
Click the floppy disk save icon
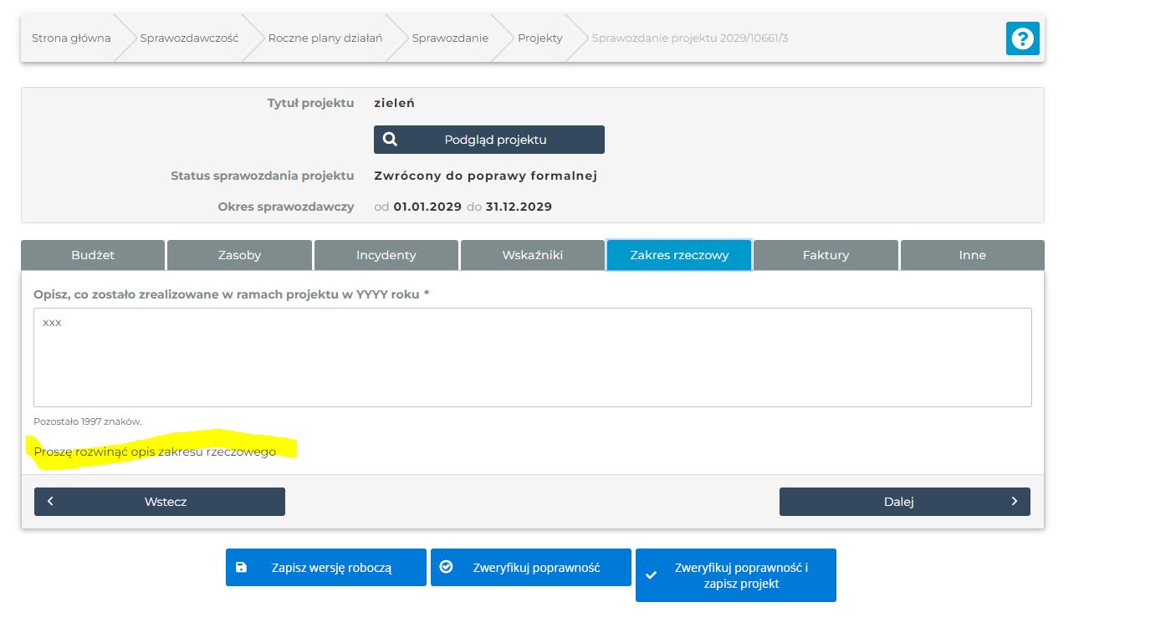click(242, 567)
